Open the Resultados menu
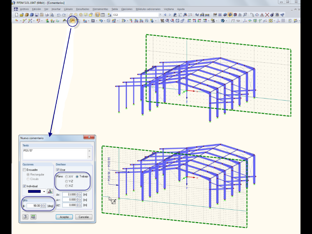Screen dimensions: 312x234 (x=83, y=9)
